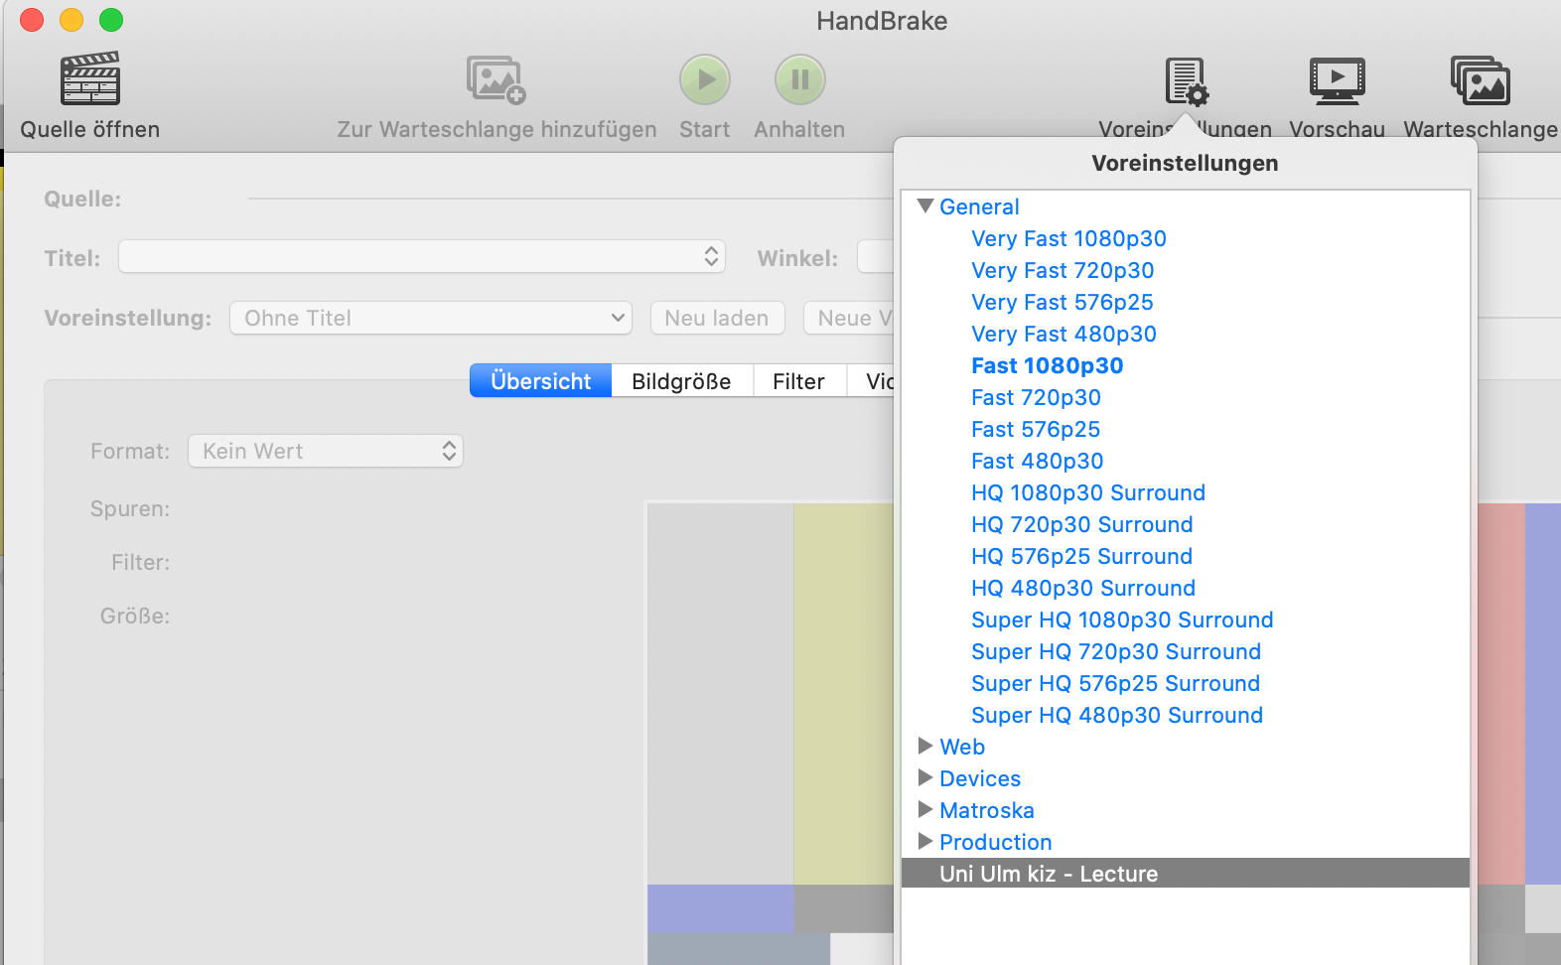Viewport: 1561px width, 965px height.
Task: Select Super HQ 576p25 Surround preset
Action: point(1115,683)
